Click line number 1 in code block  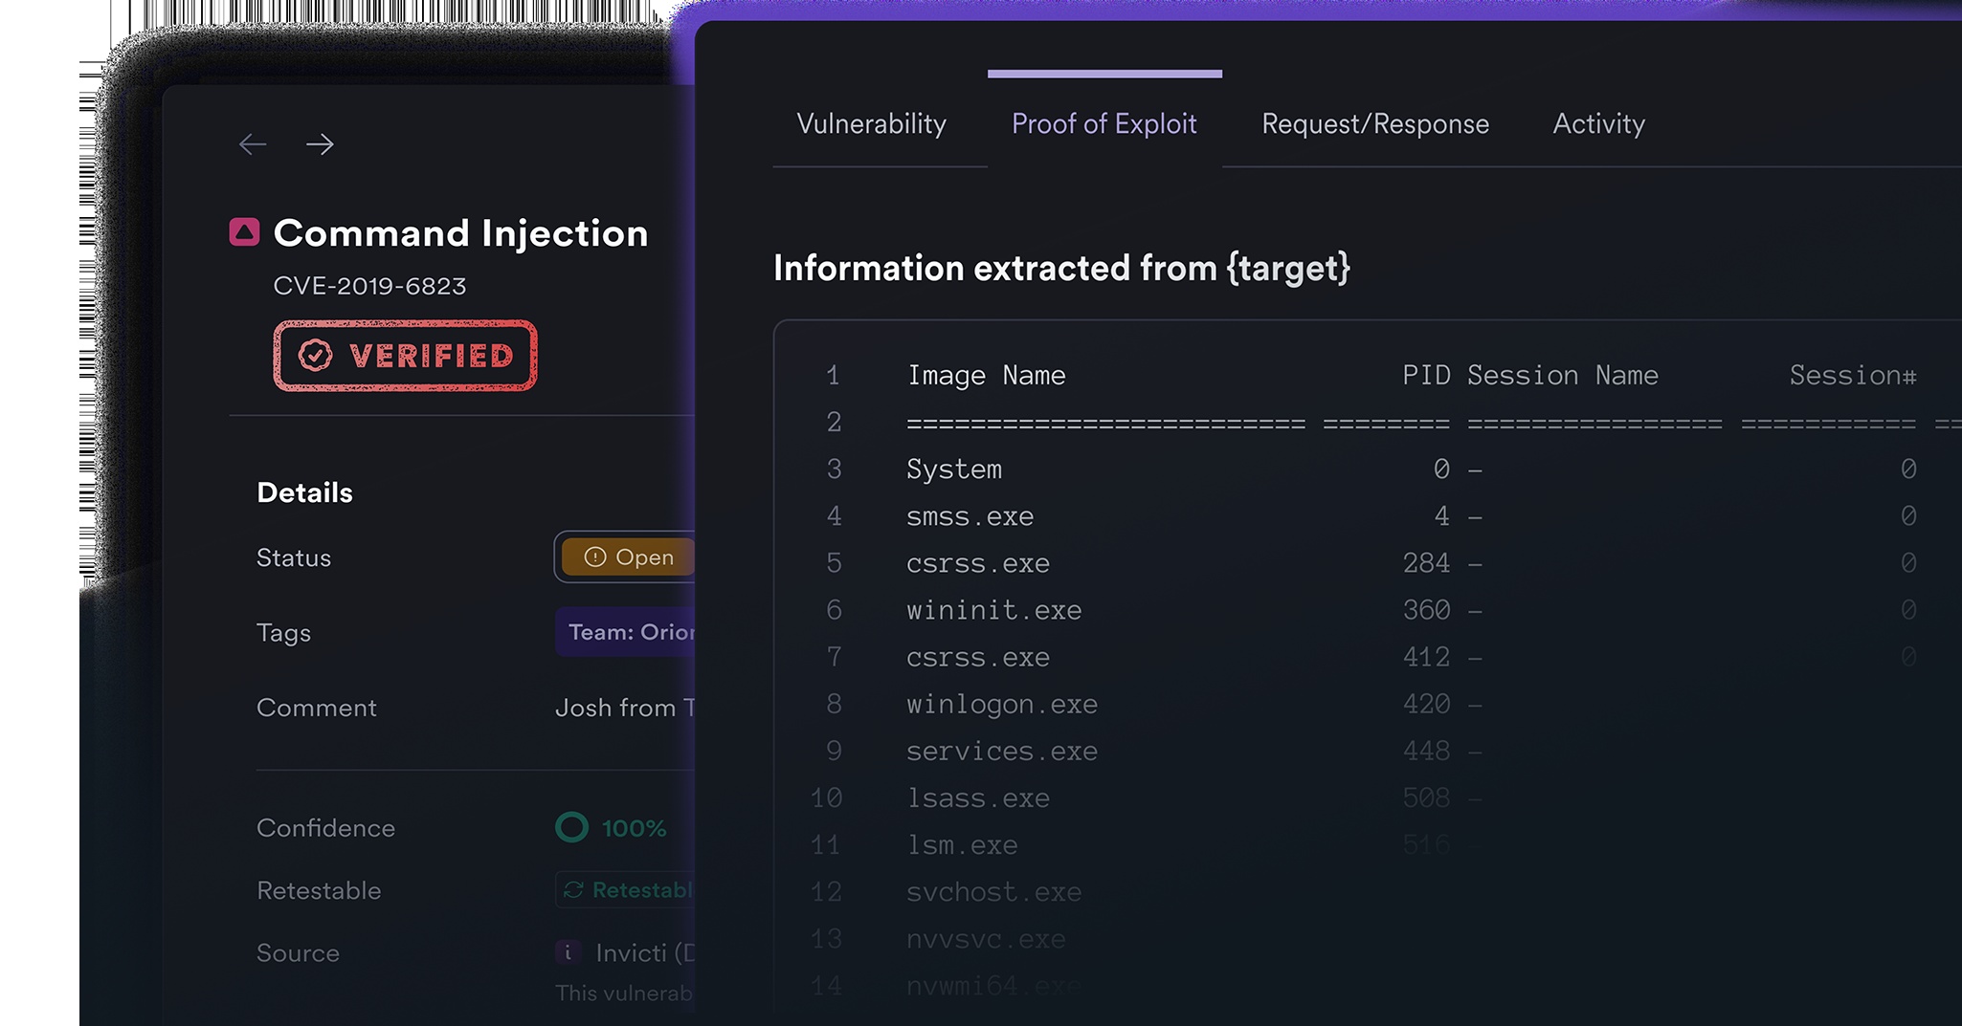(x=833, y=376)
